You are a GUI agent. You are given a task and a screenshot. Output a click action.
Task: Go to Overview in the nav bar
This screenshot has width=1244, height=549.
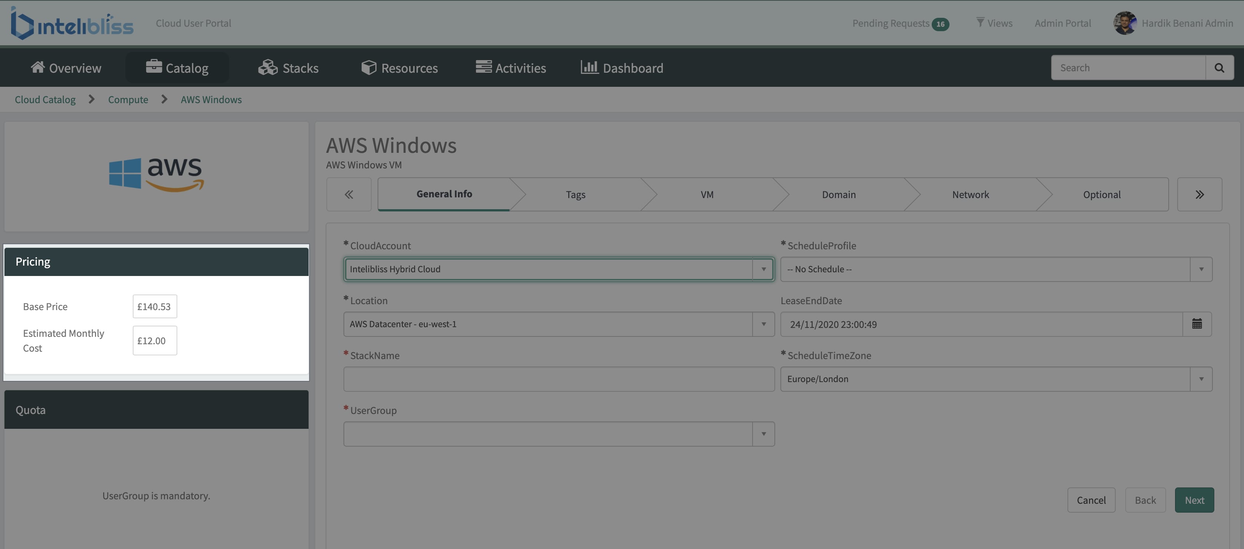point(66,68)
